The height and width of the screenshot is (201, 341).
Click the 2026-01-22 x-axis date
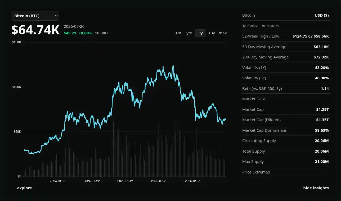click(193, 181)
